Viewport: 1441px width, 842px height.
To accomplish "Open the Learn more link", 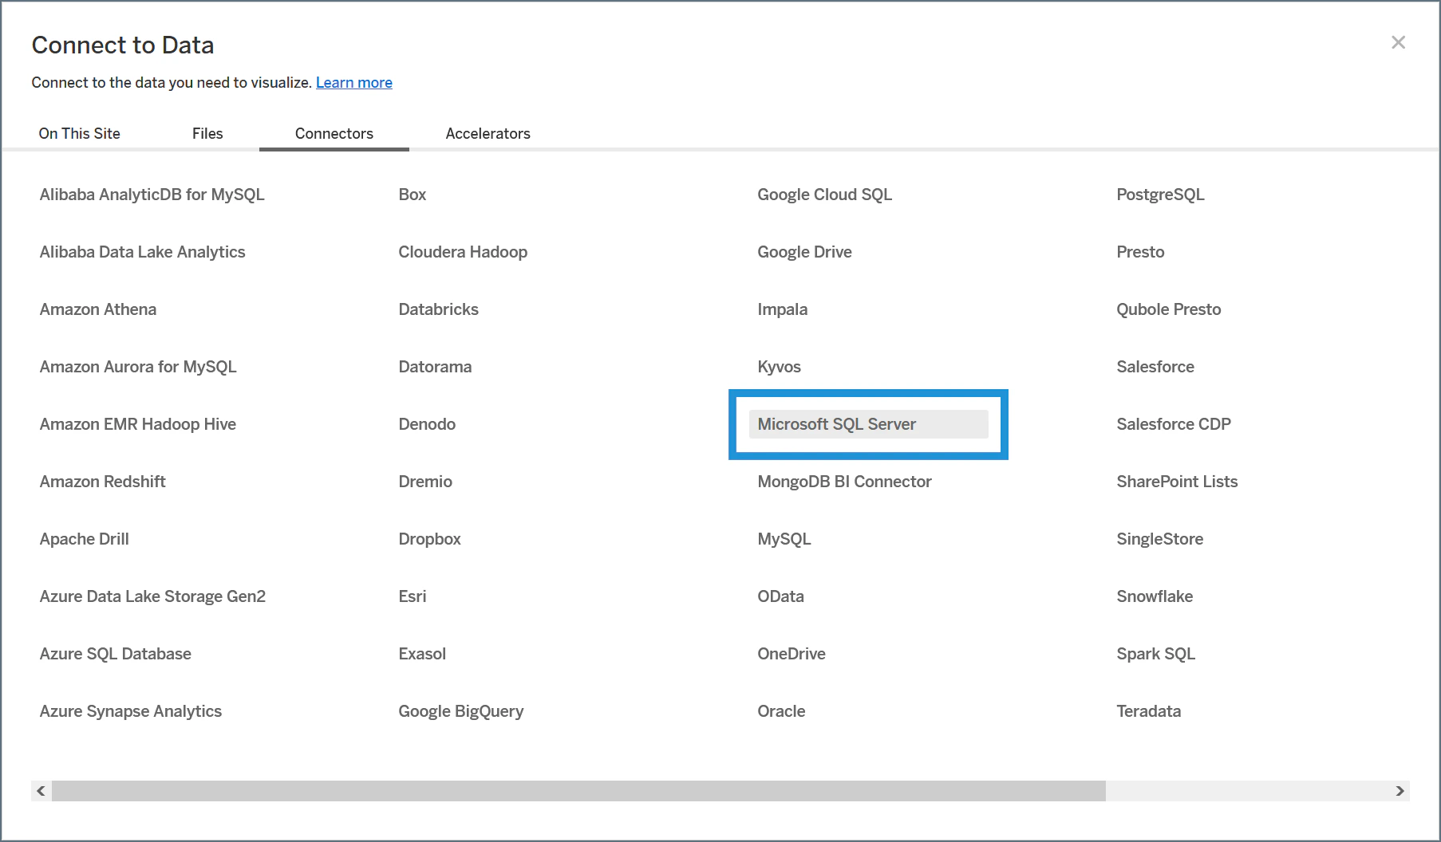I will (353, 82).
